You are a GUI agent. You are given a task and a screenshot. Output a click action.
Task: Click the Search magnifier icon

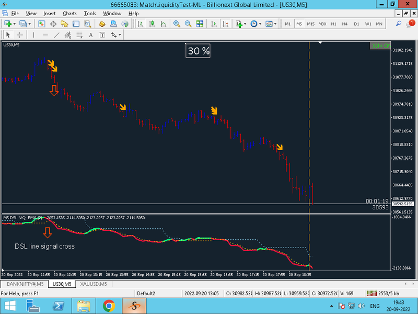click(x=398, y=24)
